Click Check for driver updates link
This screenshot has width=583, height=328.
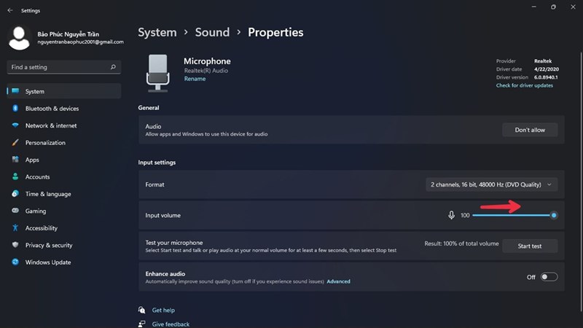pyautogui.click(x=524, y=85)
